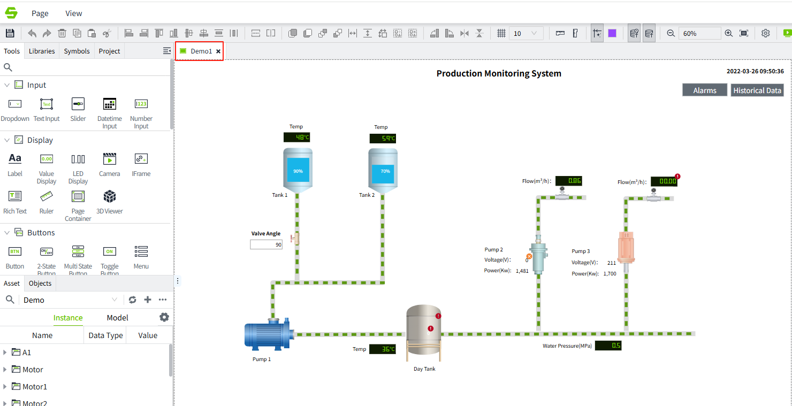This screenshot has height=406, width=792.
Task: Switch to the Libraries tab
Action: pyautogui.click(x=42, y=51)
